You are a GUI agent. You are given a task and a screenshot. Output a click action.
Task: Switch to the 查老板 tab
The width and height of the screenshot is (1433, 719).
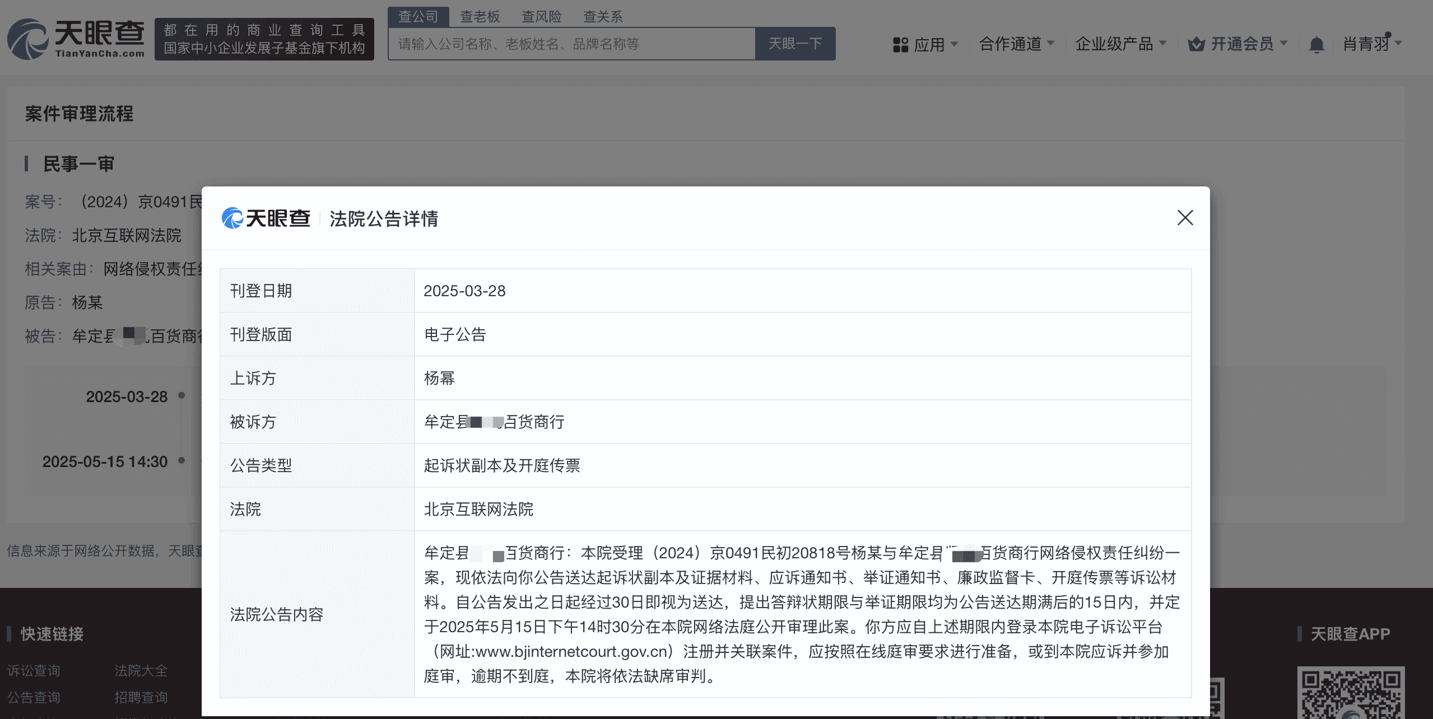coord(478,16)
